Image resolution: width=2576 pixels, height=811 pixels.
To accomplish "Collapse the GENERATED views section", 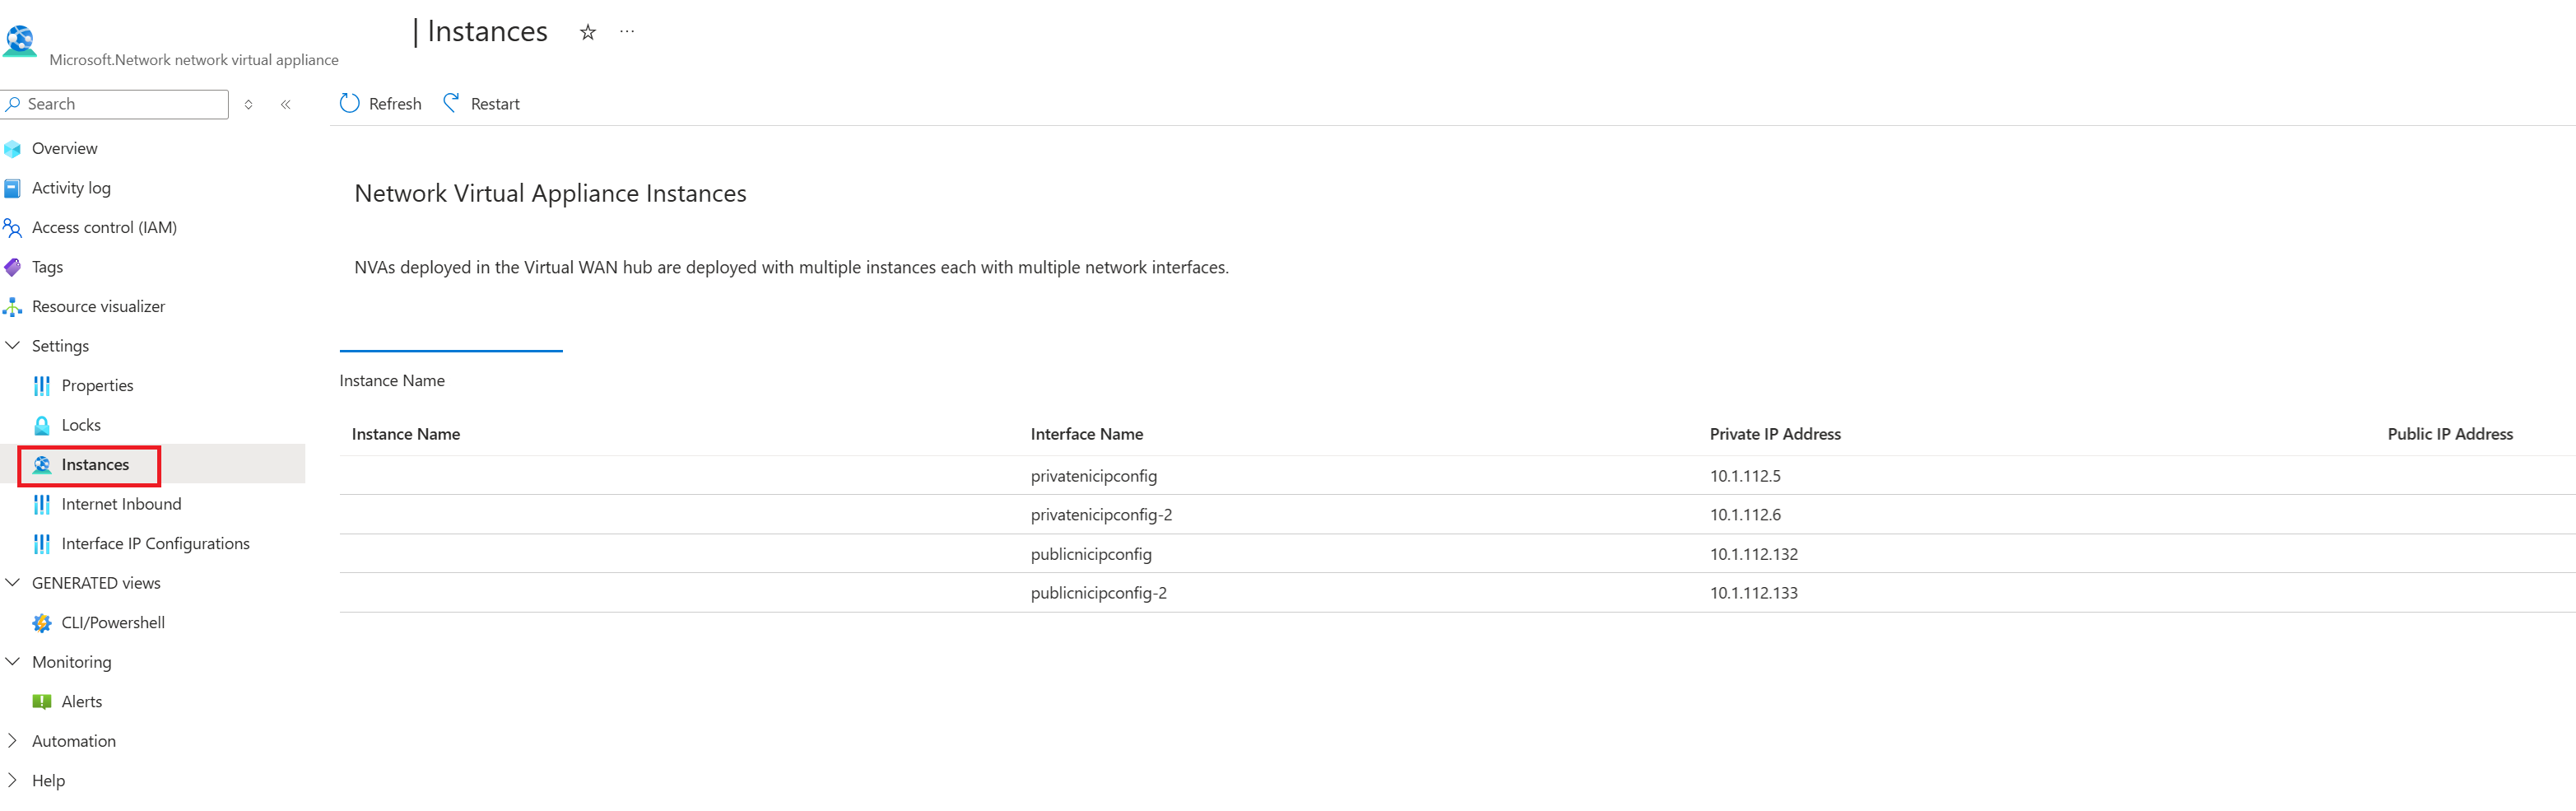I will [12, 583].
